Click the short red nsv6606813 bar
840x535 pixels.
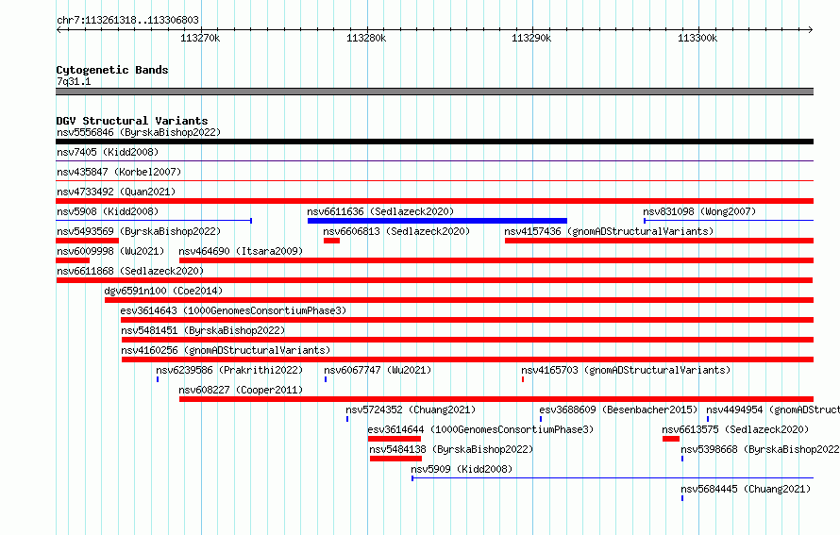[331, 241]
